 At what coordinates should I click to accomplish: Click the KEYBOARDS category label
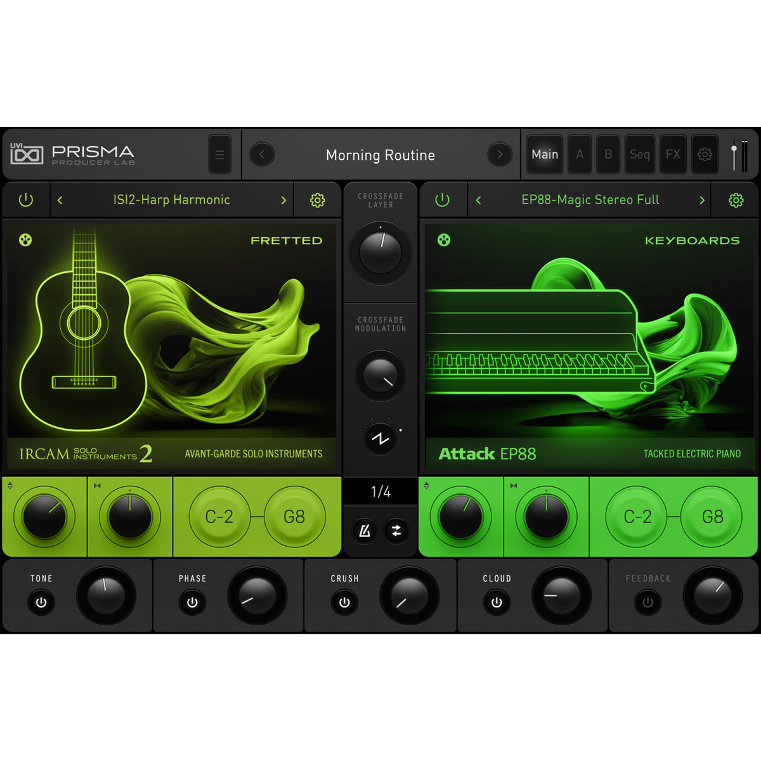[692, 240]
